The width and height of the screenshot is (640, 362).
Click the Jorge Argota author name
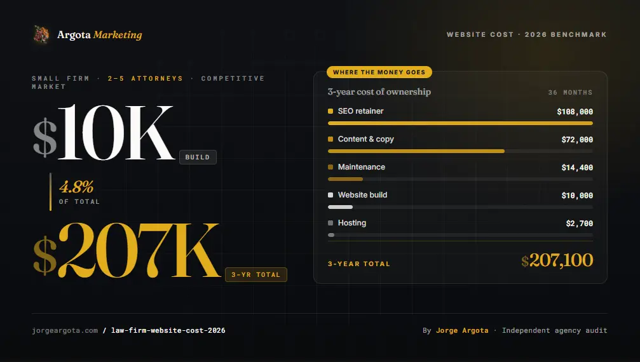point(462,330)
